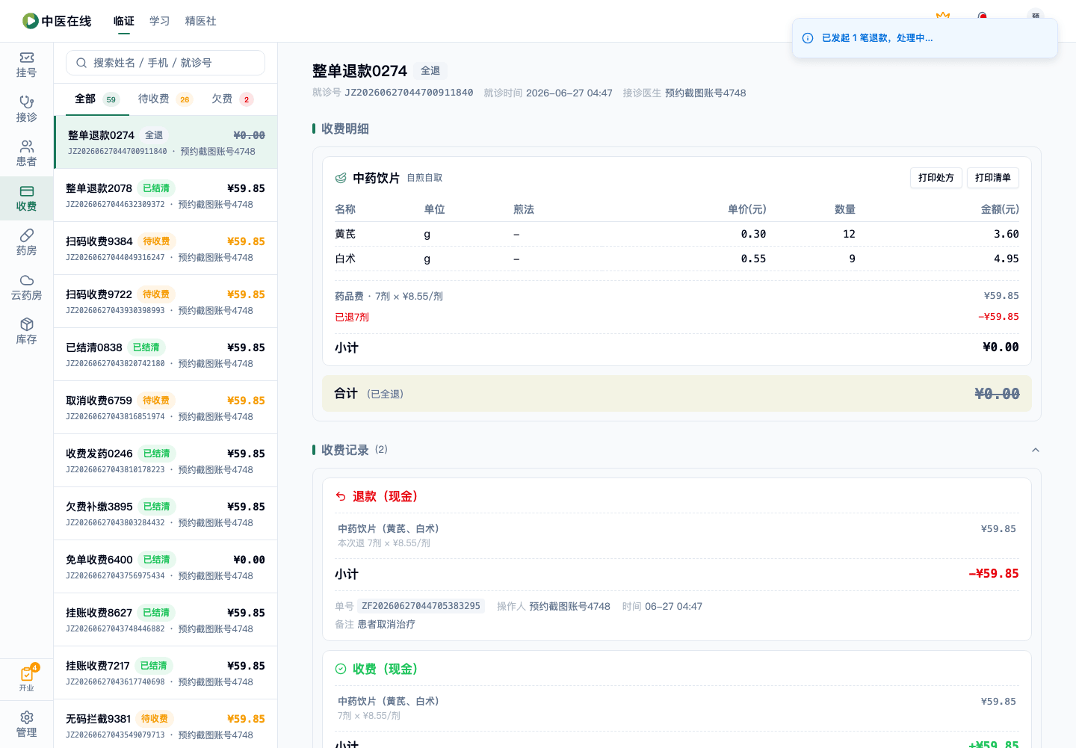
Task: Open the 挂账收费7217 record
Action: tap(166, 673)
